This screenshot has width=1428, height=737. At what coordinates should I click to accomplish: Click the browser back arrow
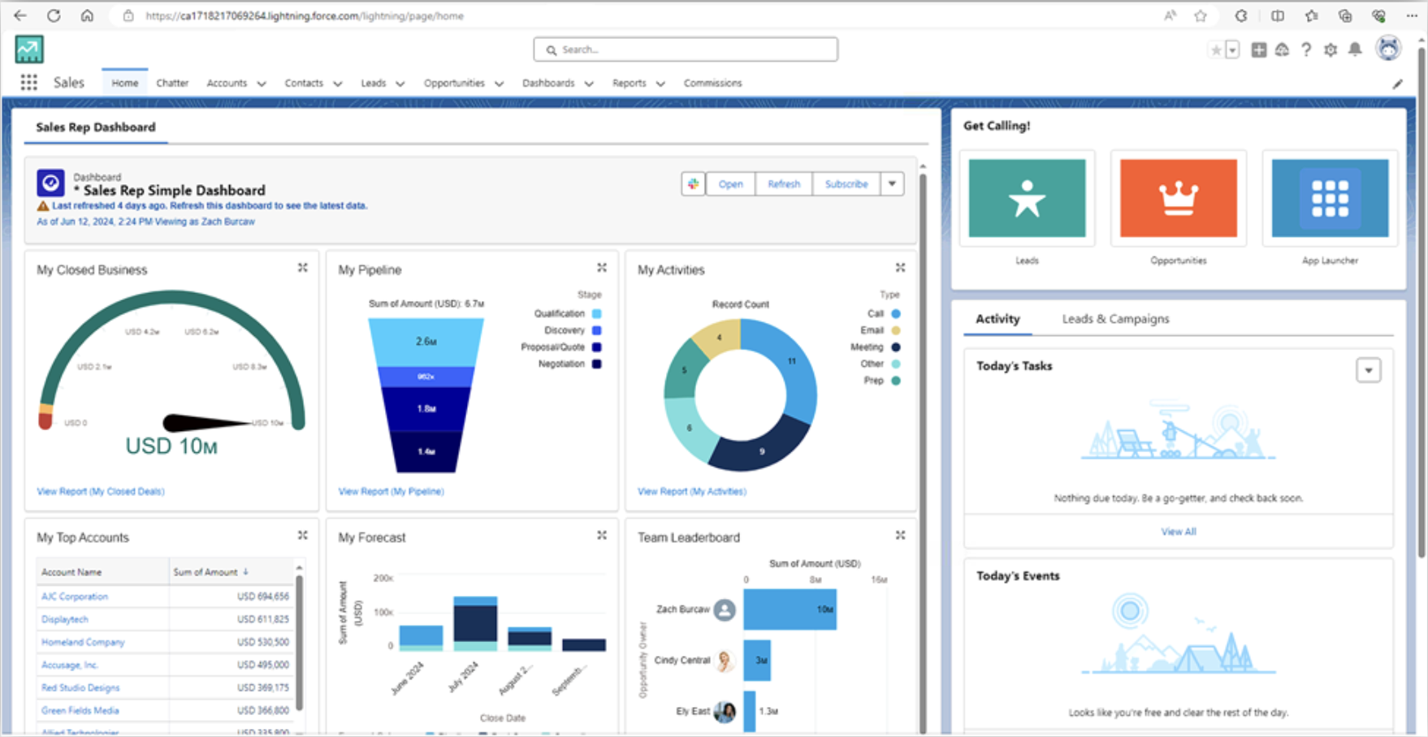coord(20,15)
